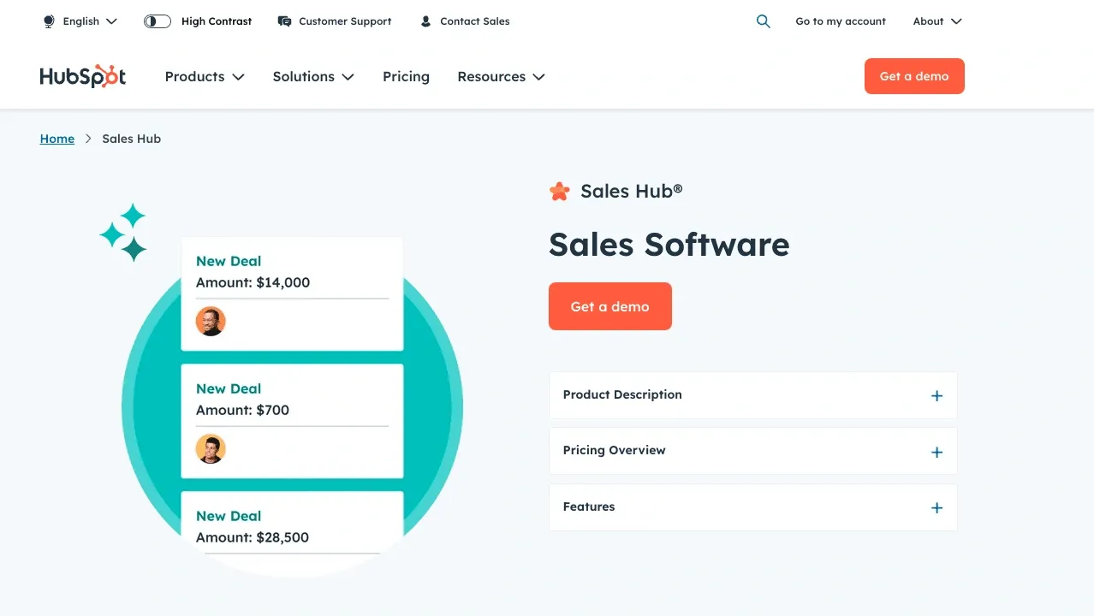
Task: Click the search magnifier icon
Action: 764,21
